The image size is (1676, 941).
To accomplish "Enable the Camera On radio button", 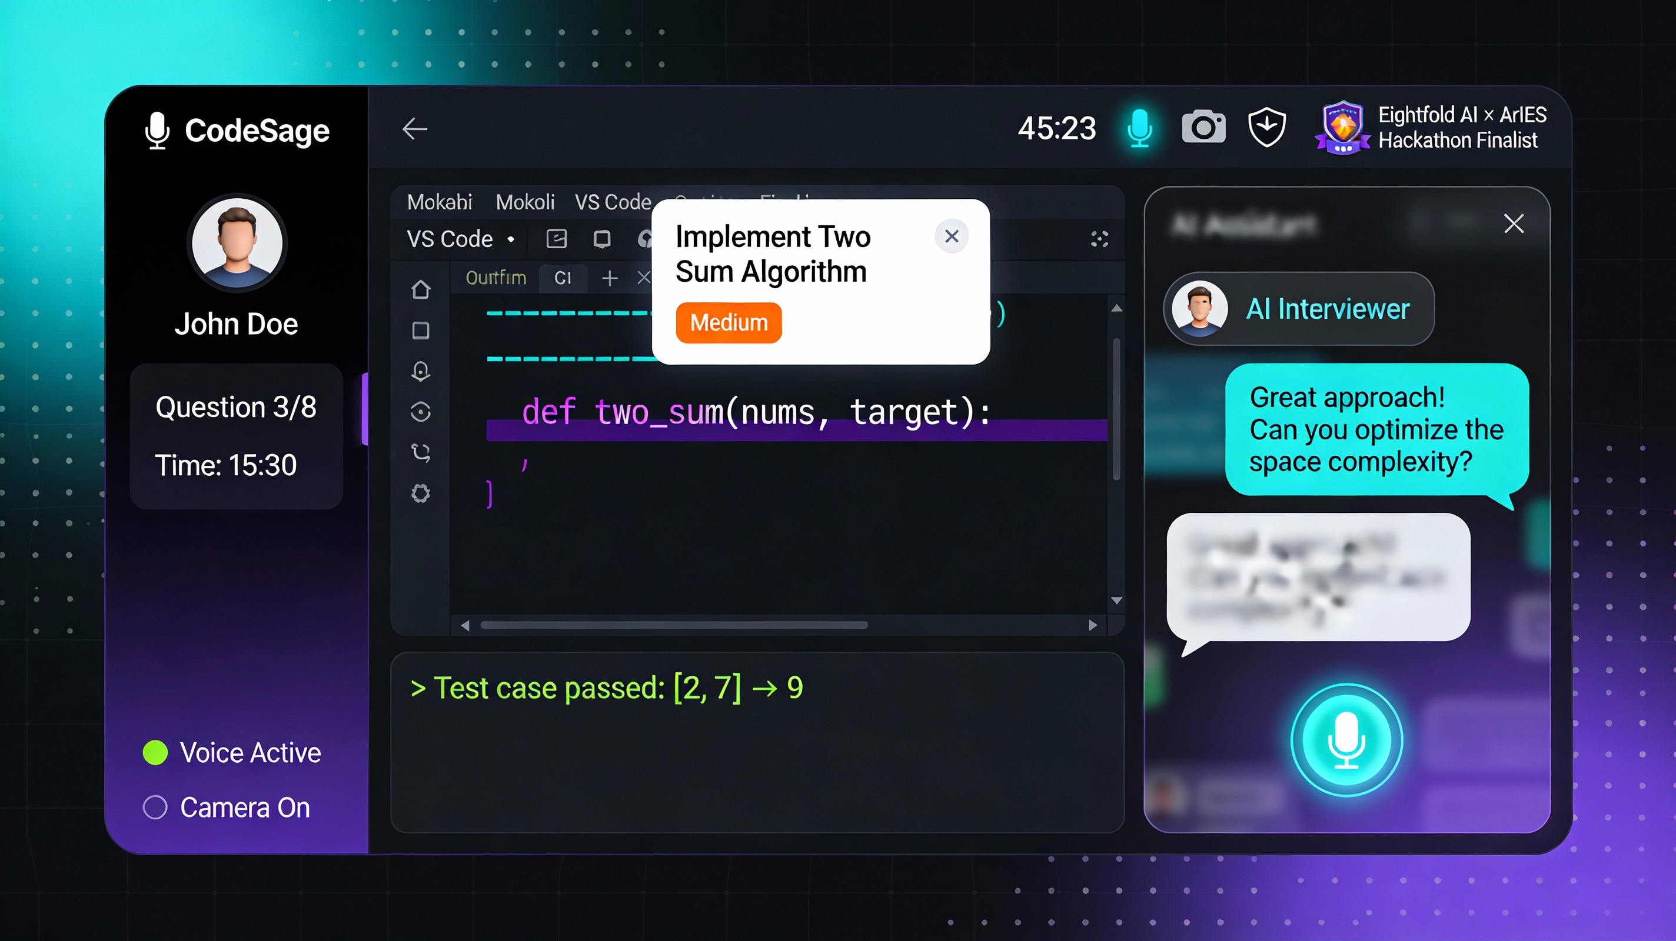I will (x=155, y=807).
